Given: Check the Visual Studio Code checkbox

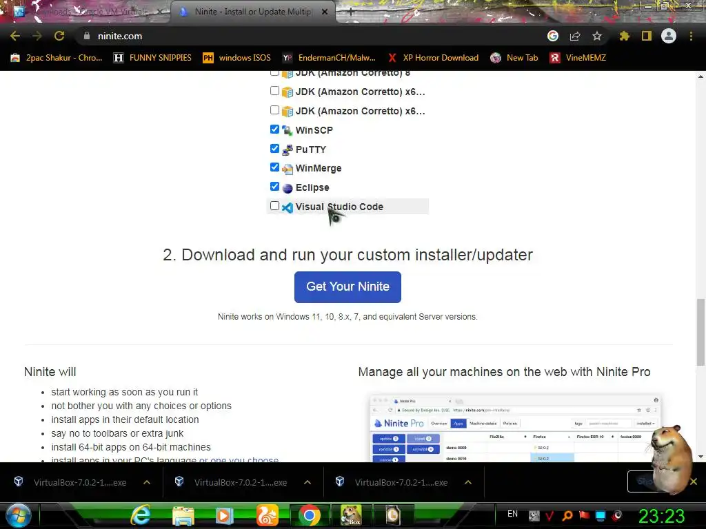Looking at the screenshot, I should [274, 205].
